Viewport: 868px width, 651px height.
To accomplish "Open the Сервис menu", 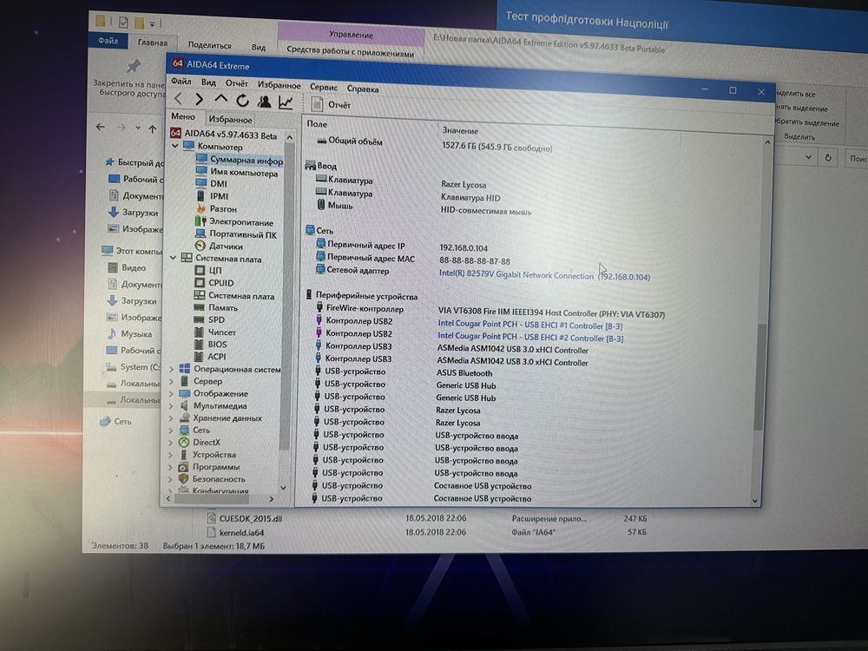I will [323, 87].
